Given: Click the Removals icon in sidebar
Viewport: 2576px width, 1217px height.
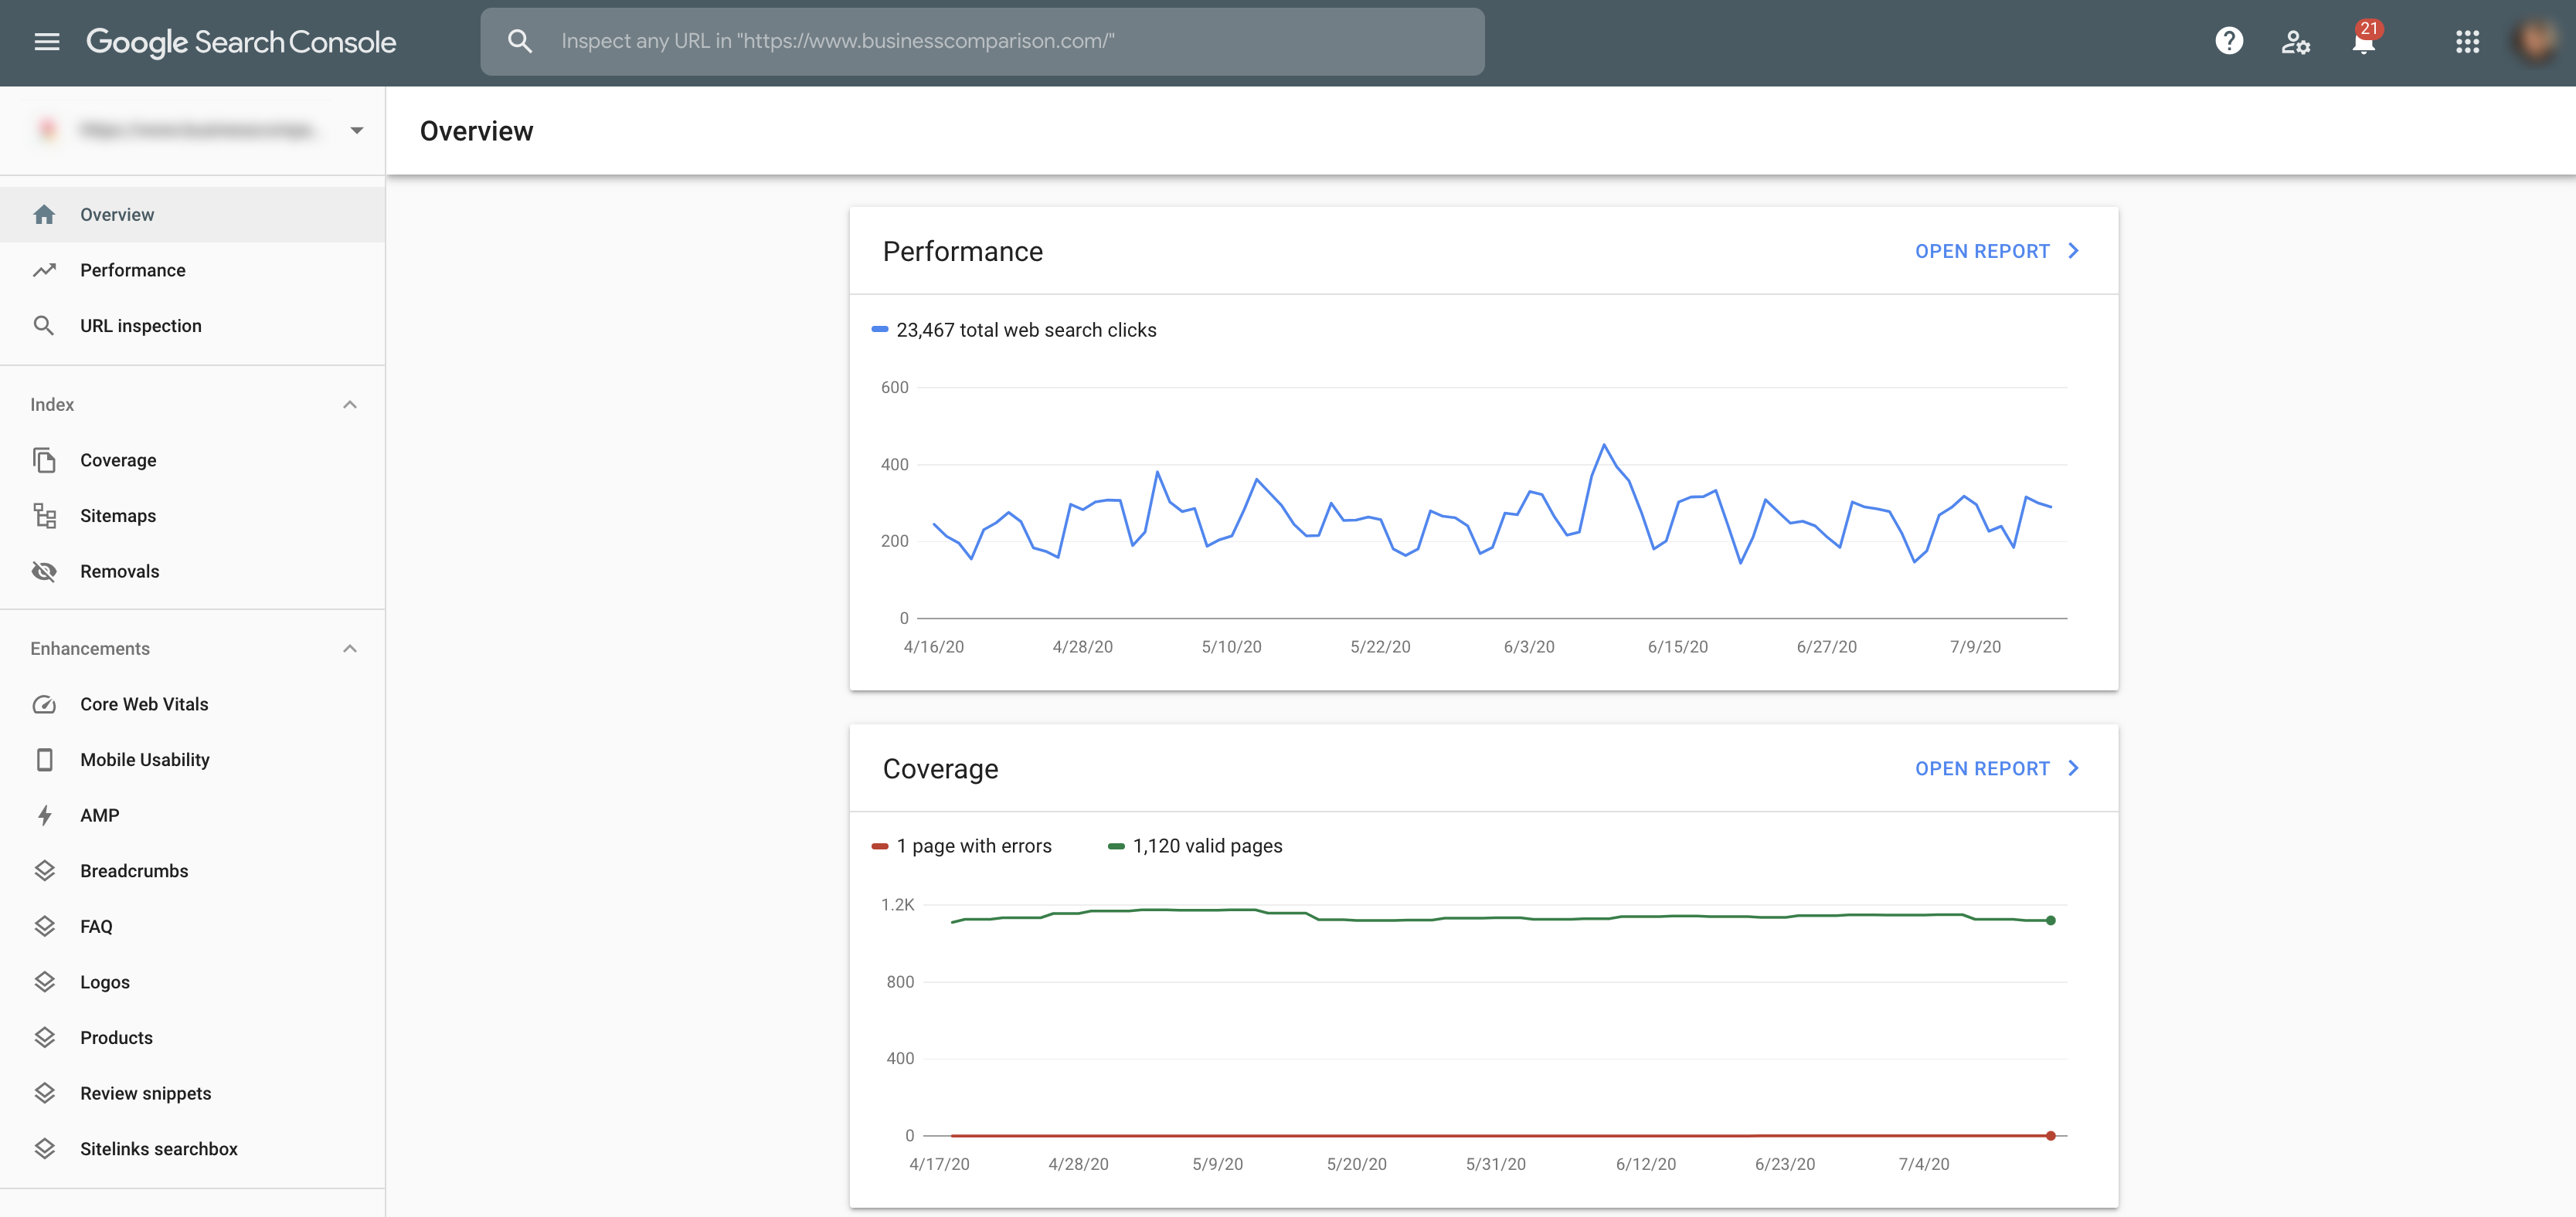Looking at the screenshot, I should [x=44, y=571].
